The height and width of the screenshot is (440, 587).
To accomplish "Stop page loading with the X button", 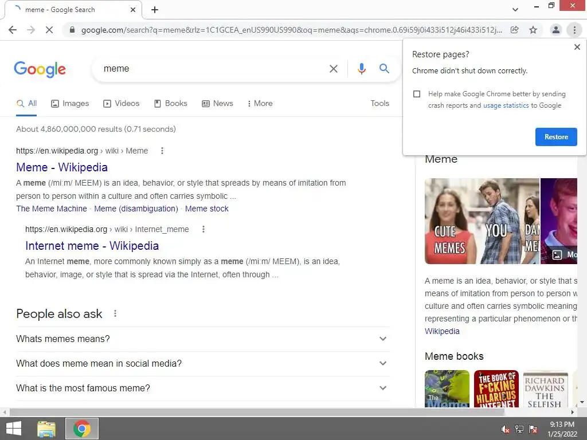I will tap(49, 30).
